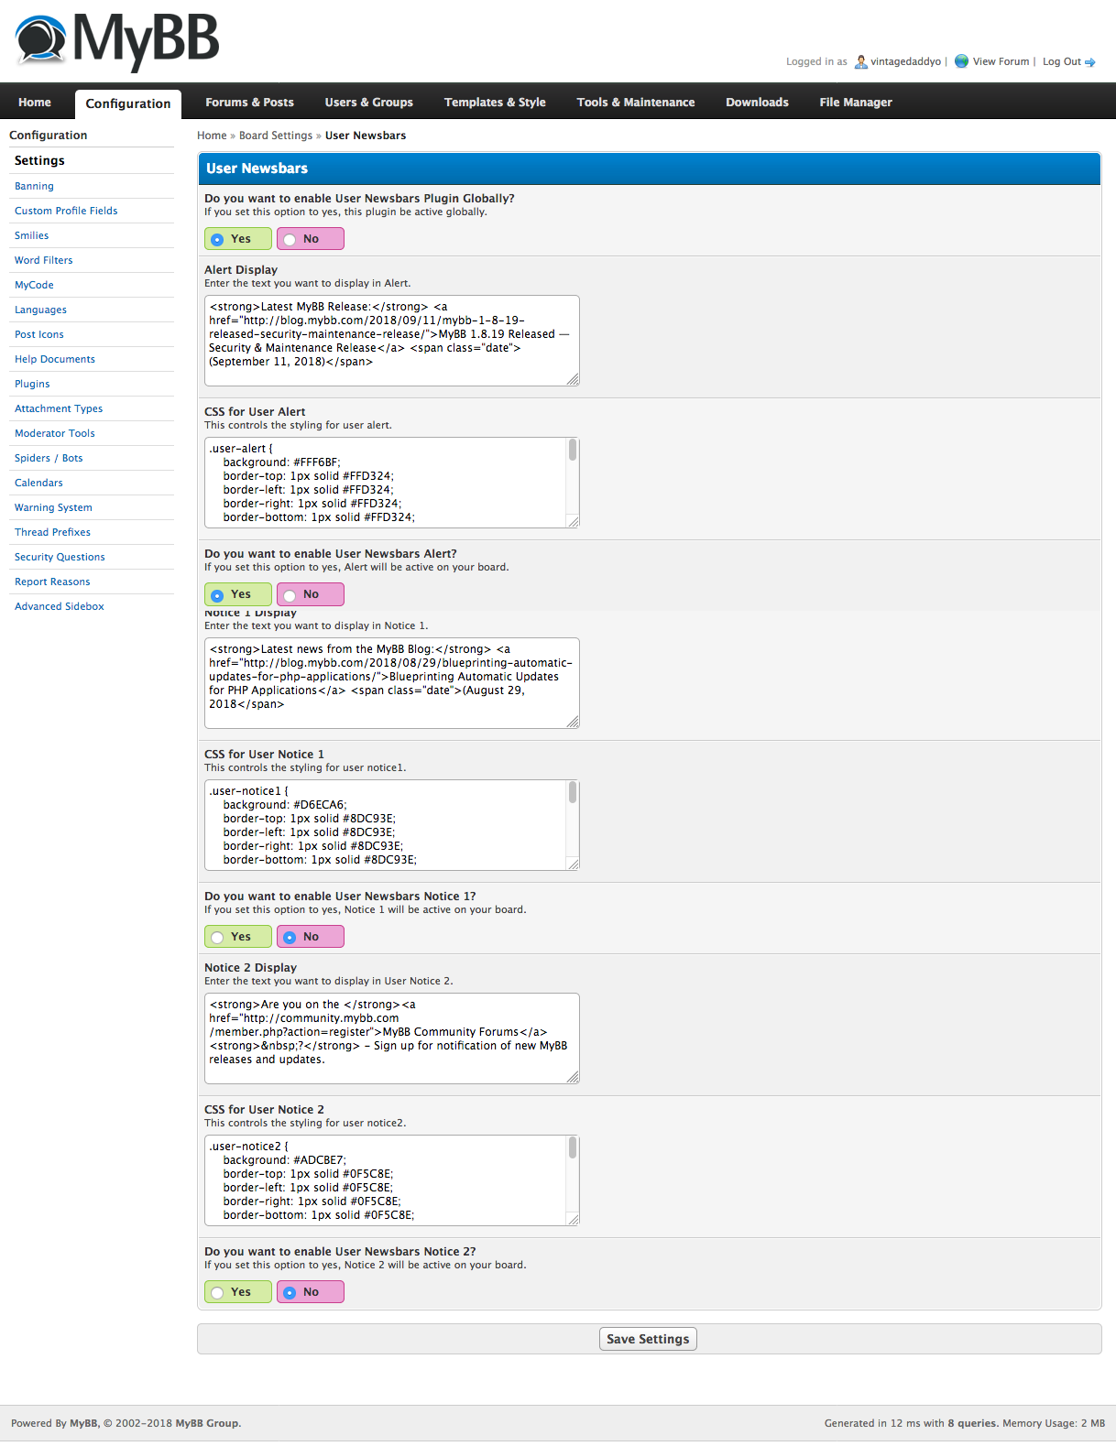Enable User Newsbars Notice 1 with Yes
1116x1446 pixels.
click(218, 938)
